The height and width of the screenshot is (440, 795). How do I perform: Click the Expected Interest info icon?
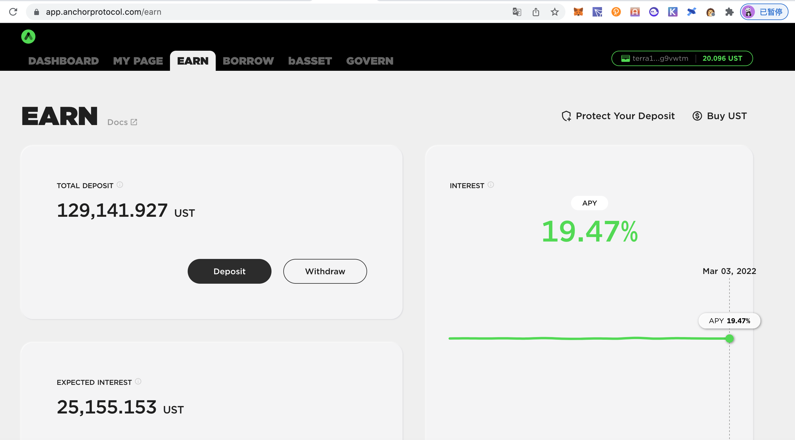coord(138,381)
